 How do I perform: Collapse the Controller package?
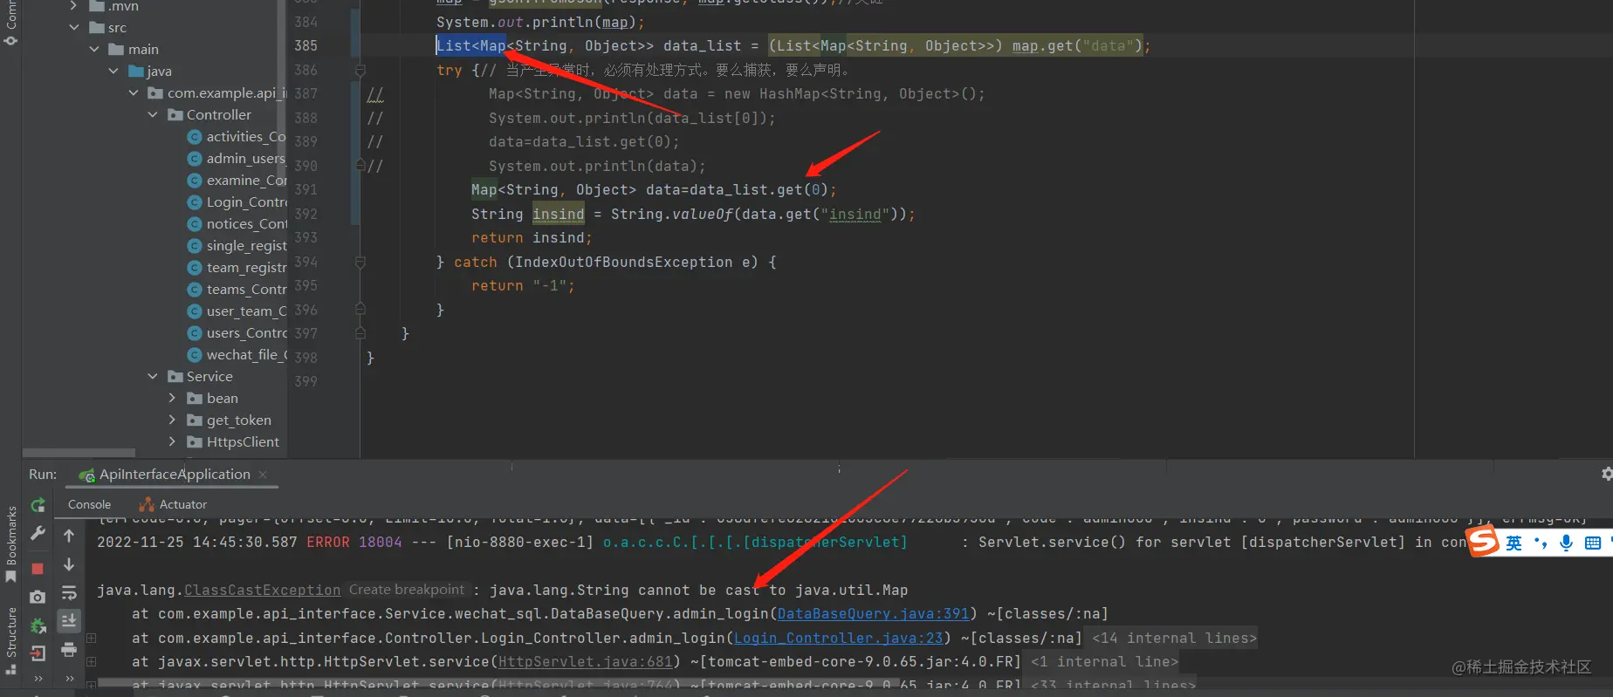click(x=153, y=115)
